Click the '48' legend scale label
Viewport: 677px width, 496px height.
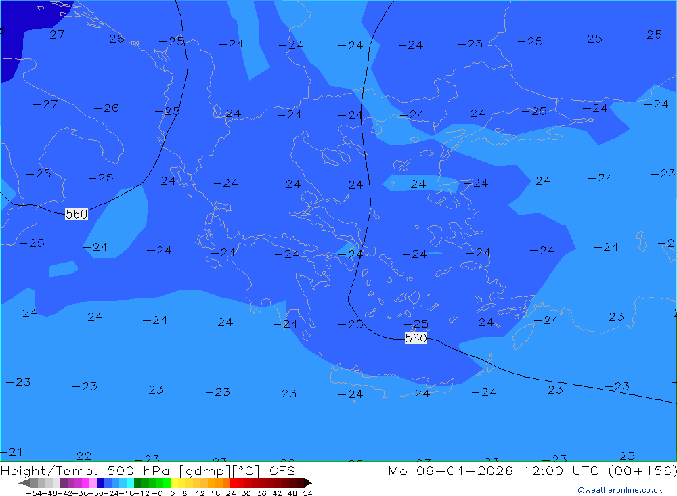[292, 493]
